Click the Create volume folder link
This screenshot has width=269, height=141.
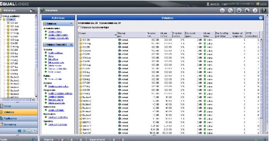tap(58, 35)
